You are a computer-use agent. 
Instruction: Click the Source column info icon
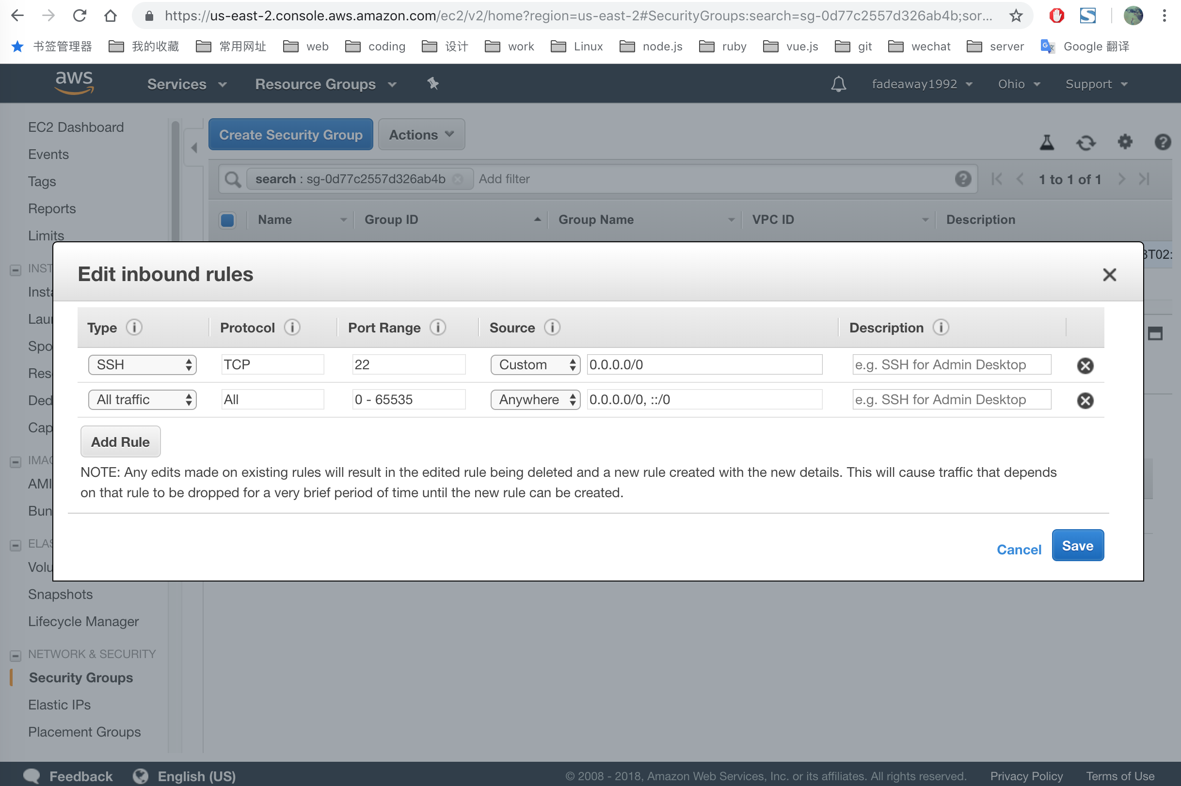552,327
